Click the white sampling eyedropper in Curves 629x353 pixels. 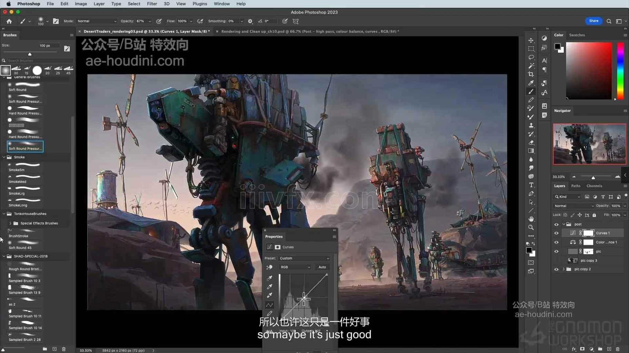(270, 295)
